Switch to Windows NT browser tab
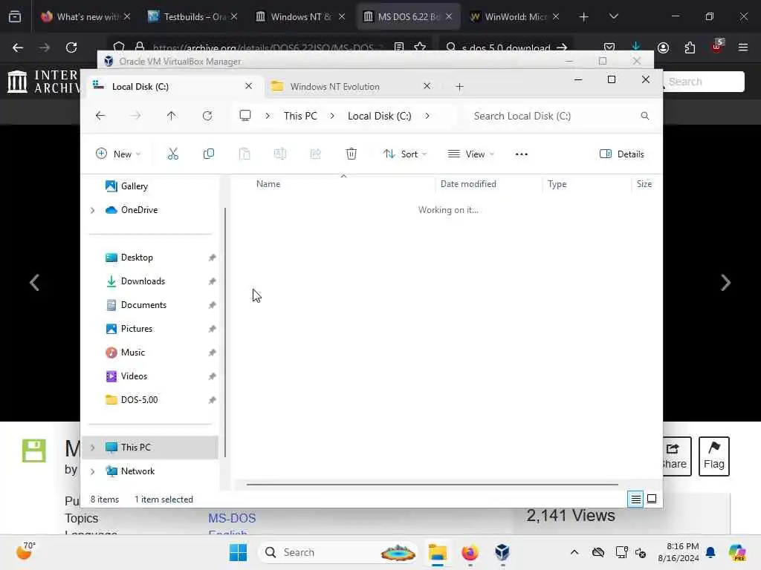The width and height of the screenshot is (761, 570). pos(300,17)
